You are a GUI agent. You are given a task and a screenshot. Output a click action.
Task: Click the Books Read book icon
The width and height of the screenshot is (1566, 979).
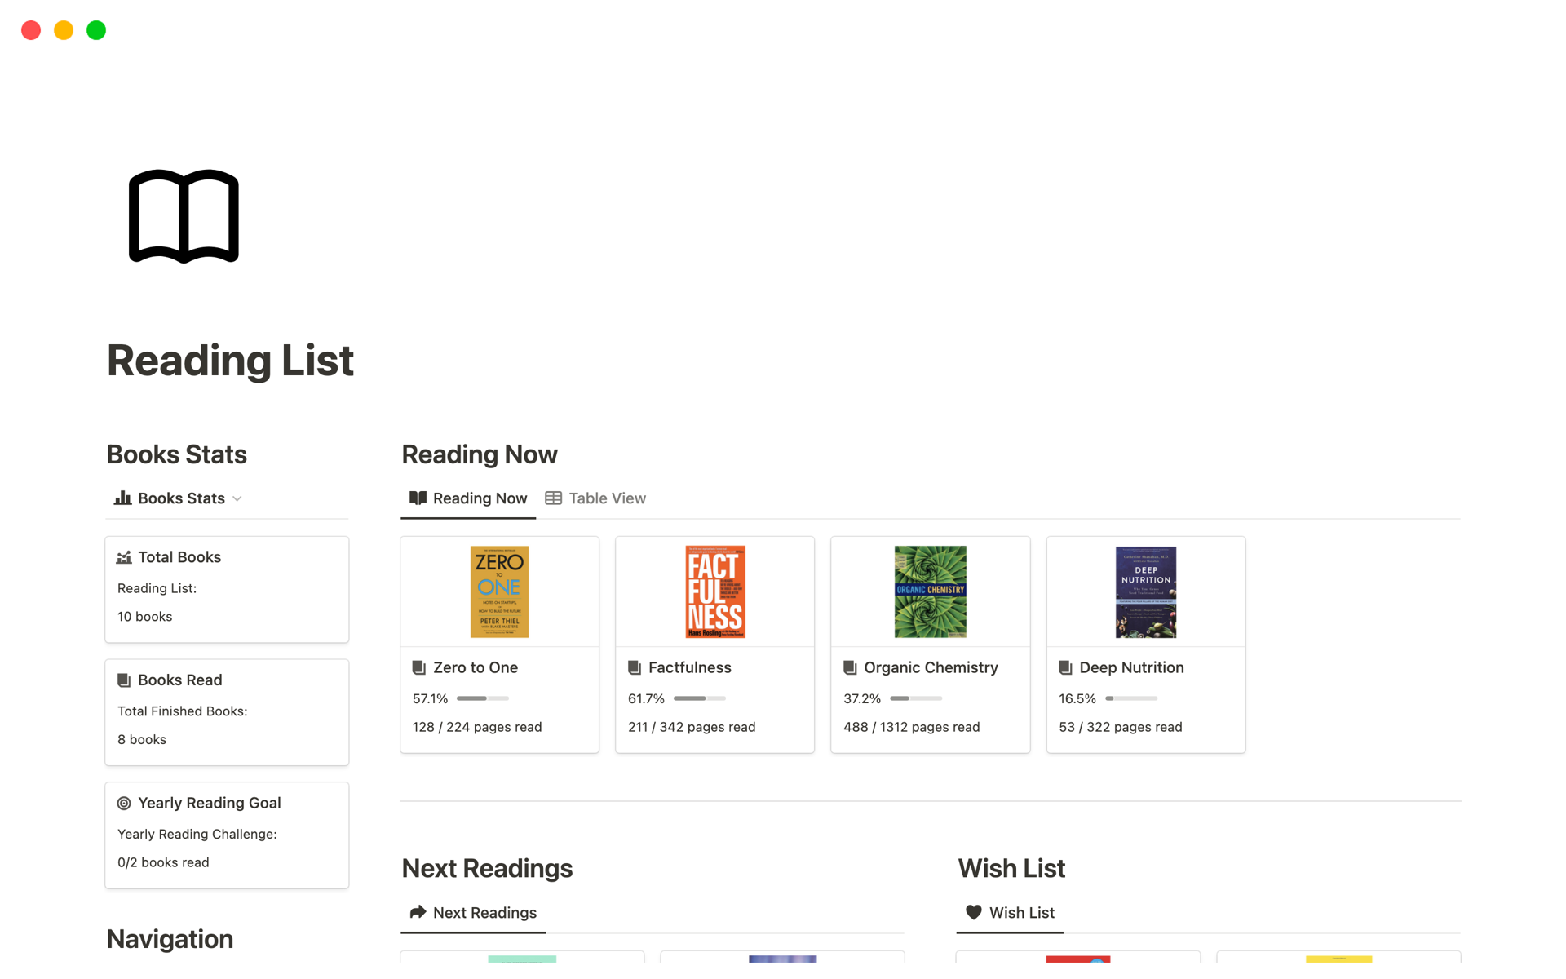click(123, 680)
